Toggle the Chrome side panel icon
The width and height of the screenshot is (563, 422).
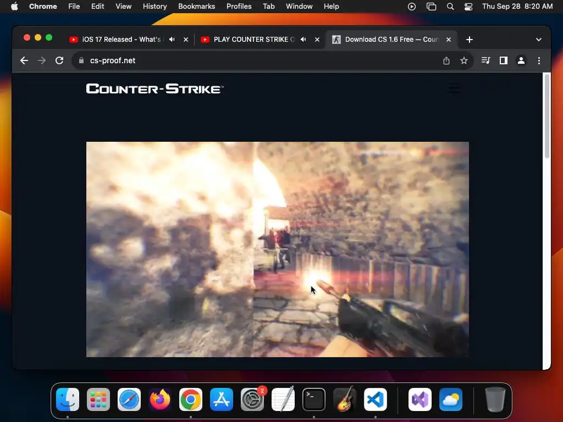click(504, 60)
